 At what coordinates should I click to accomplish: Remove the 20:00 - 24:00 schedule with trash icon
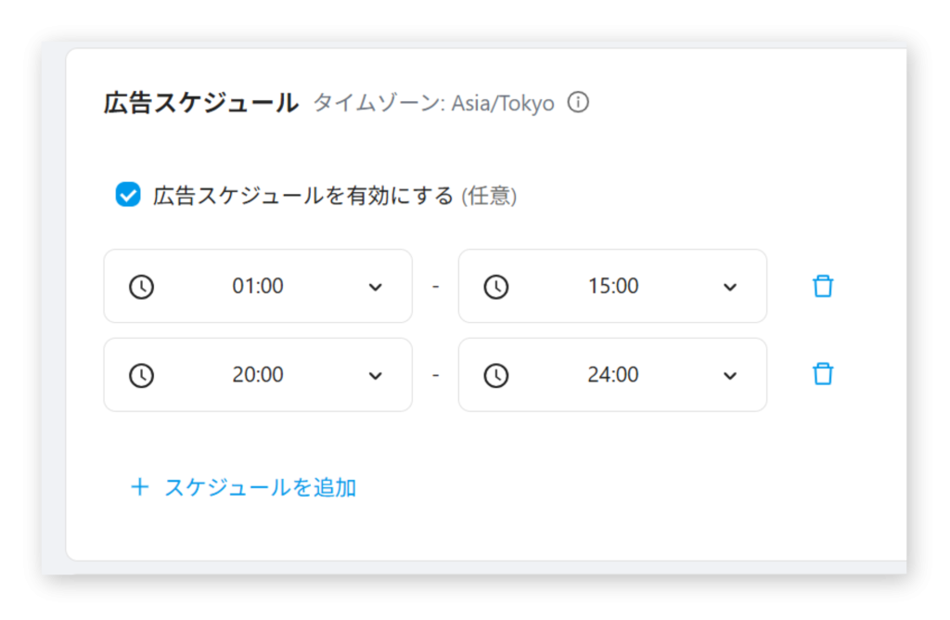pyautogui.click(x=823, y=374)
